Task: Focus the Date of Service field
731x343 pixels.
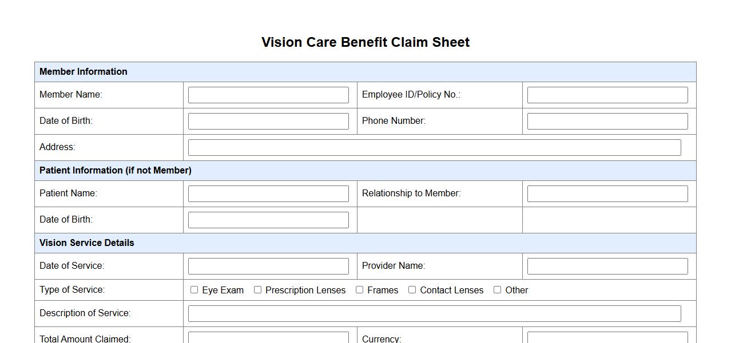Action: (268, 266)
